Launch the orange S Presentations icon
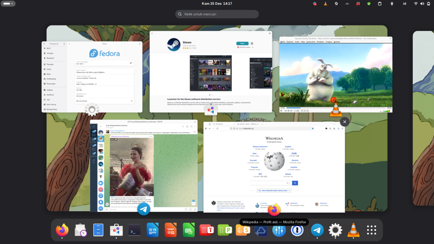The image size is (434, 244). (x=243, y=230)
